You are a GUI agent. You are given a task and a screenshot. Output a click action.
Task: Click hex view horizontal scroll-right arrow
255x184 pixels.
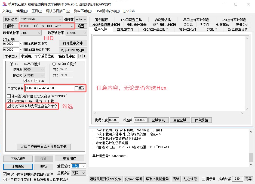point(242,113)
